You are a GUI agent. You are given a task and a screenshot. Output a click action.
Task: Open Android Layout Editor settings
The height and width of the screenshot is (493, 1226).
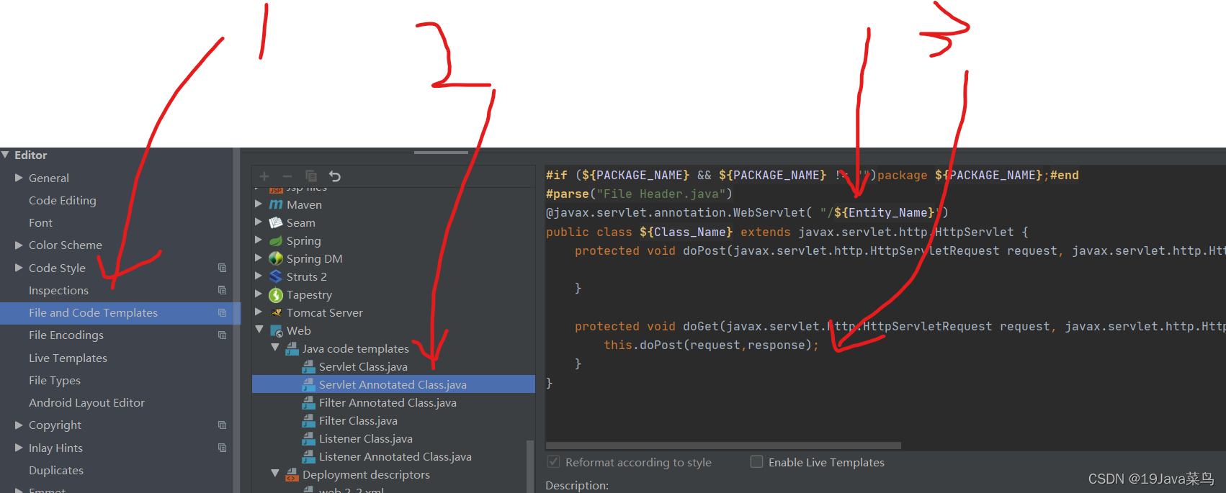(x=86, y=403)
